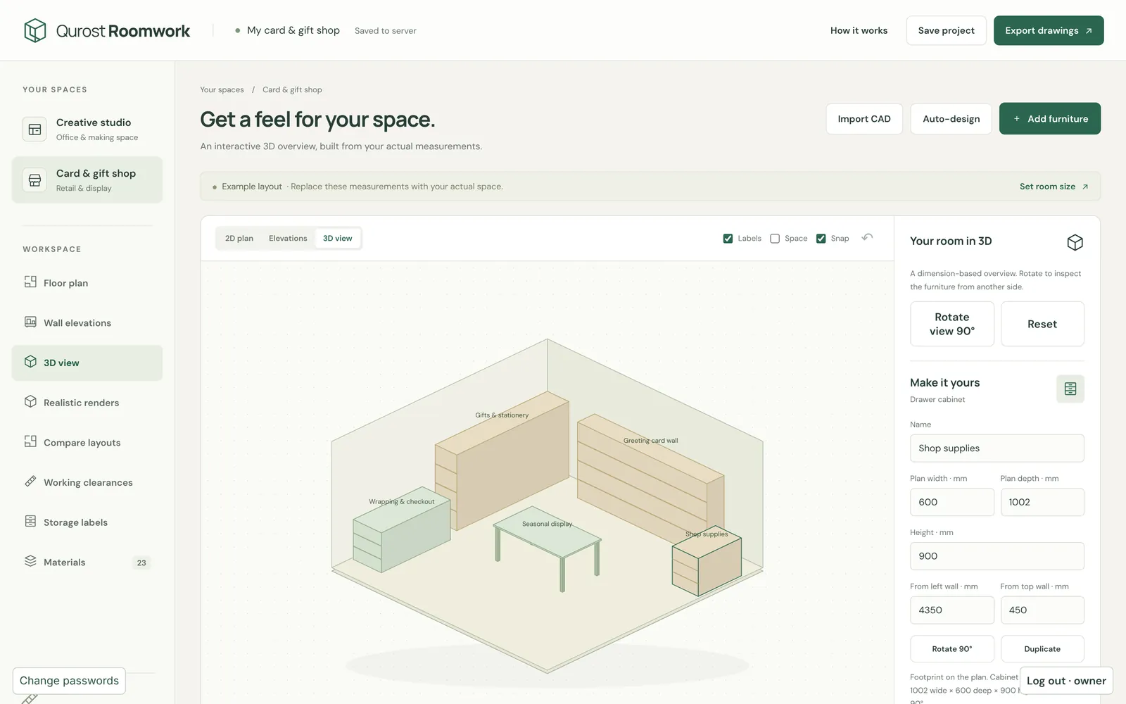The width and height of the screenshot is (1126, 704).
Task: Switch to the 2D plan tab
Action: coord(239,239)
